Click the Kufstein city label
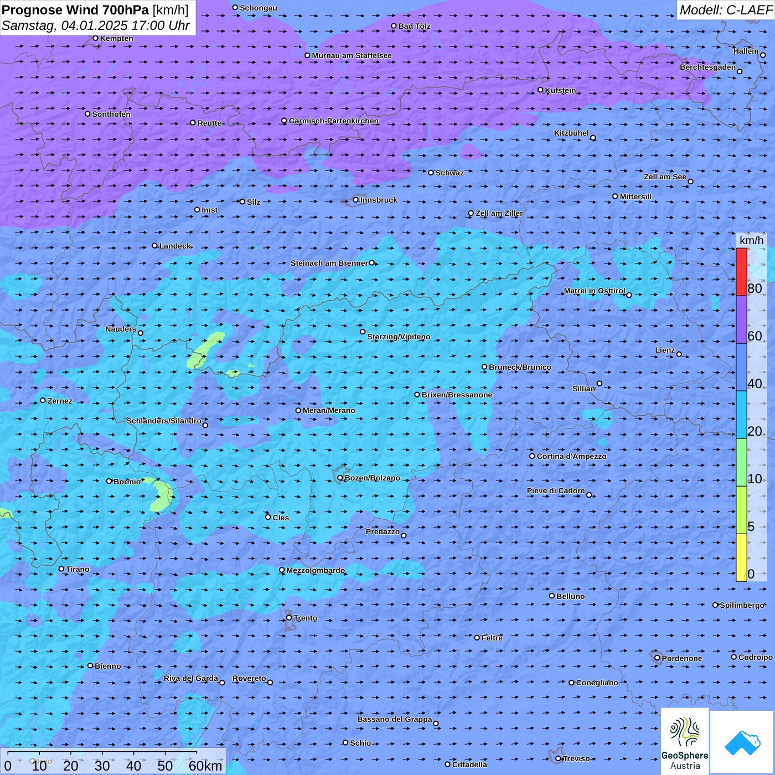Image resolution: width=775 pixels, height=775 pixels. [x=560, y=90]
